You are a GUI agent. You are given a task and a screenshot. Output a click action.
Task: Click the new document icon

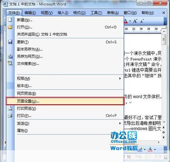click(10, 20)
